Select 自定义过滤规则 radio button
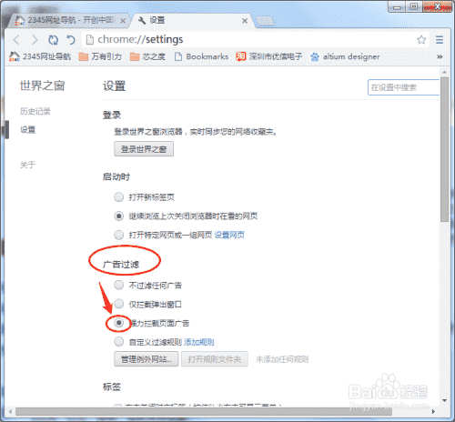Viewport: 455px width, 422px height. [118, 342]
